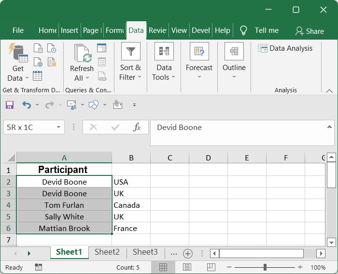Image resolution: width=338 pixels, height=274 pixels.
Task: Select cell B4 containing Canada
Action: pyautogui.click(x=131, y=205)
